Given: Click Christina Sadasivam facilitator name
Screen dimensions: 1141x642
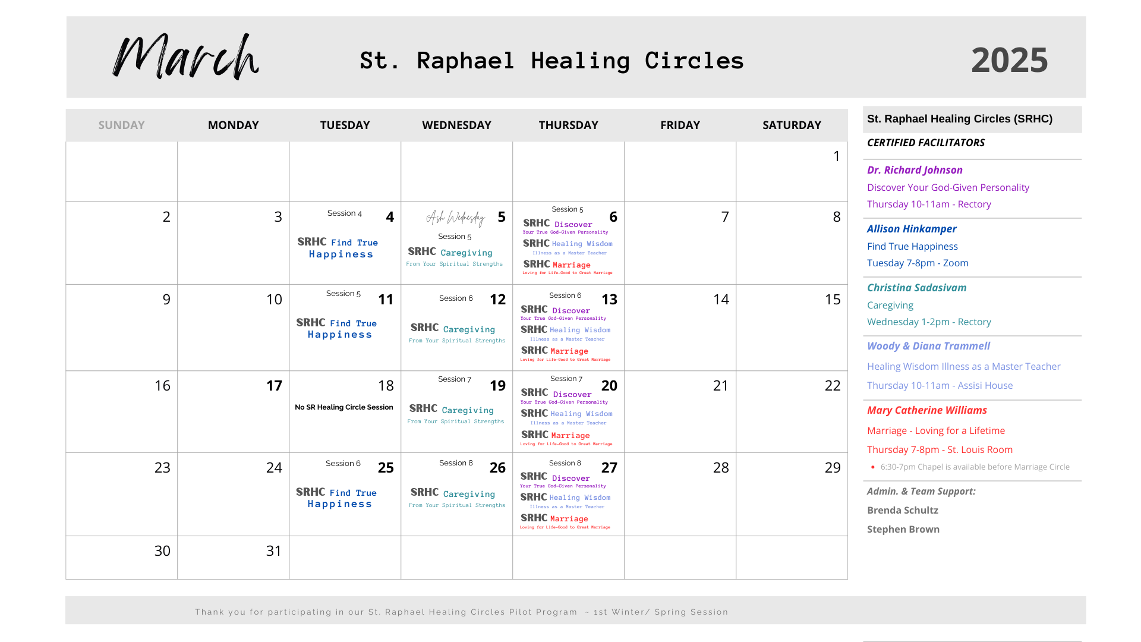Looking at the screenshot, I should pos(916,288).
